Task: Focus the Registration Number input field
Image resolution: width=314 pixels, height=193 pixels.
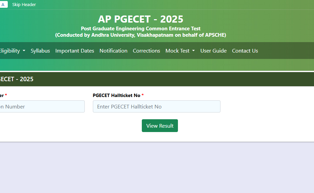Action: [x=42, y=106]
